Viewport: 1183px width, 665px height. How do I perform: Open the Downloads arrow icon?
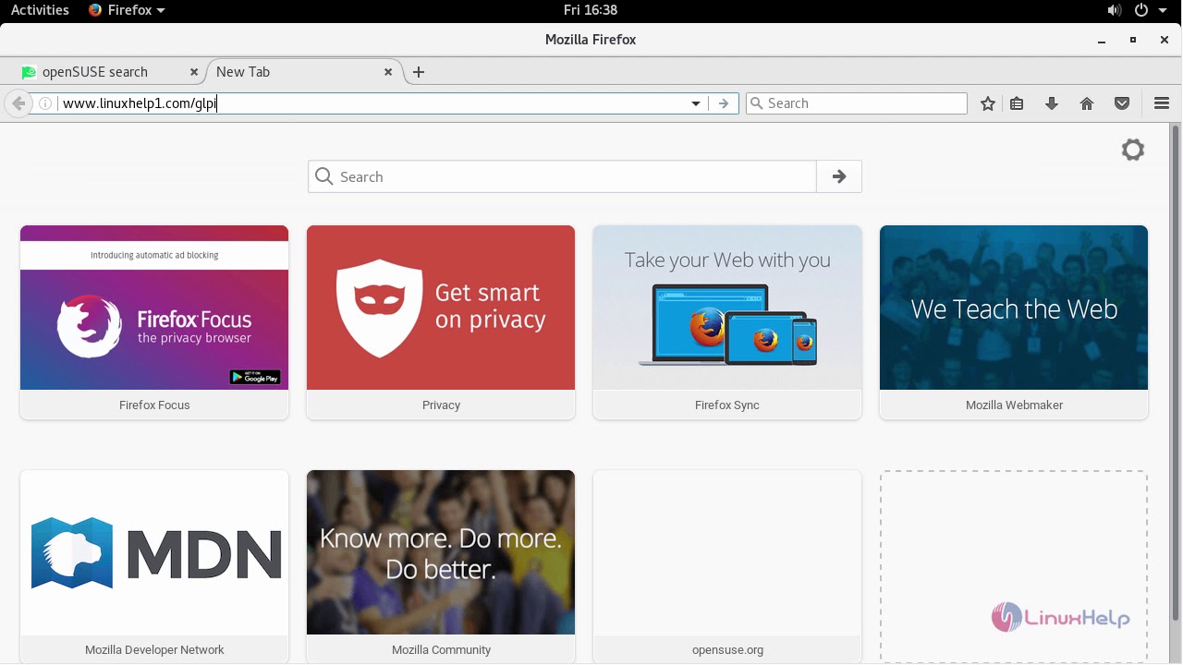pyautogui.click(x=1052, y=103)
